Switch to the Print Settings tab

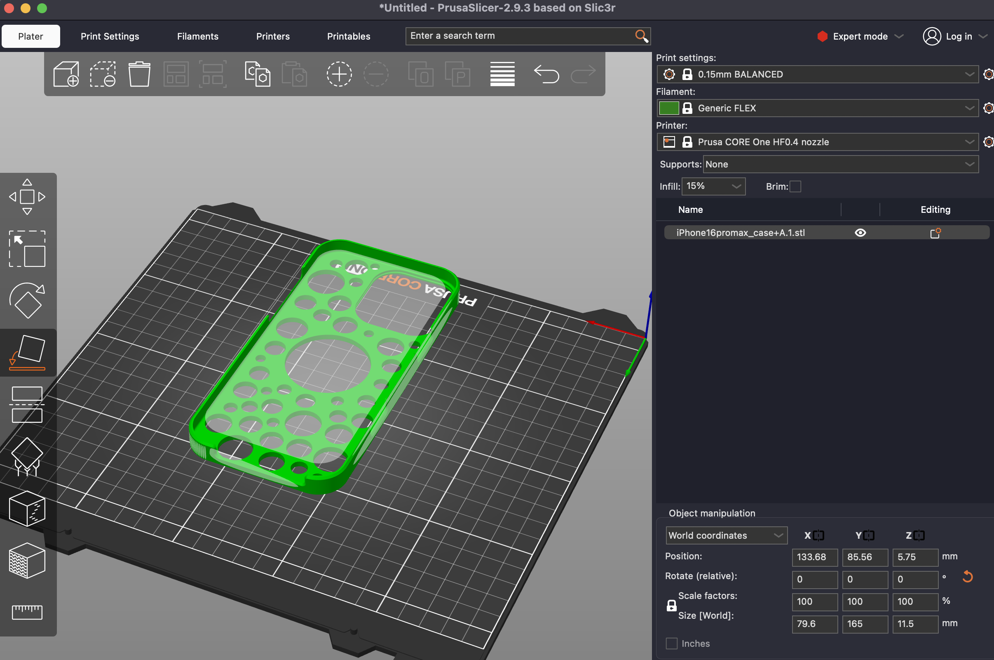(x=110, y=36)
